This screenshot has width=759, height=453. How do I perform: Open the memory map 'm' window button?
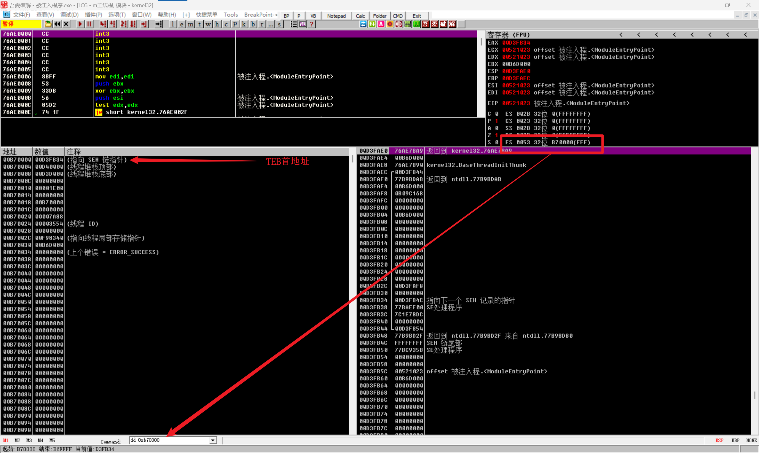point(190,24)
